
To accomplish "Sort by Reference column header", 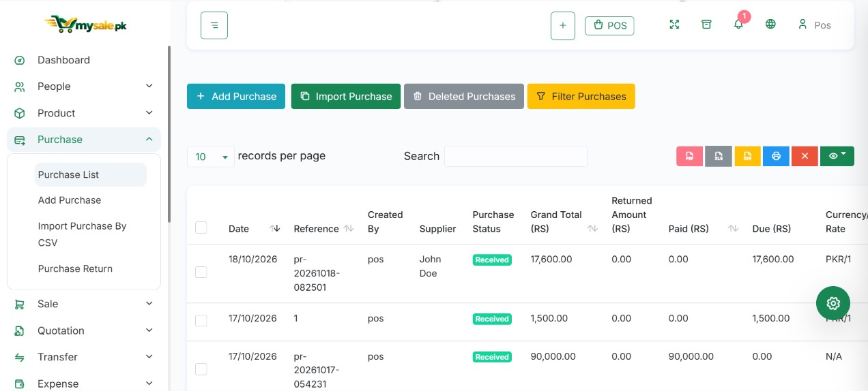I will [x=323, y=229].
